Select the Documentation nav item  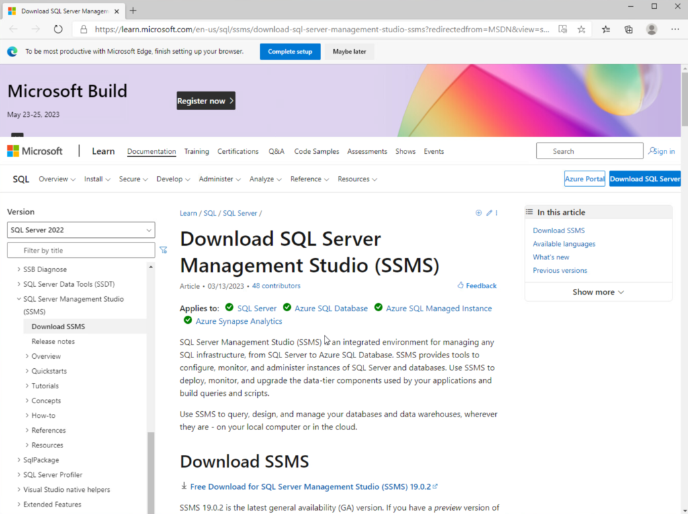coord(151,151)
